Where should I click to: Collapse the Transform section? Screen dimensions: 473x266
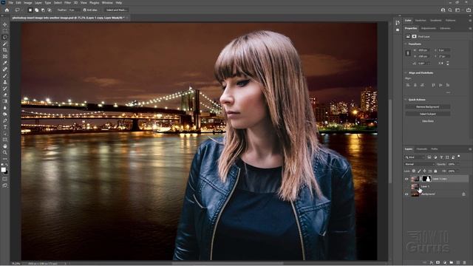click(406, 44)
